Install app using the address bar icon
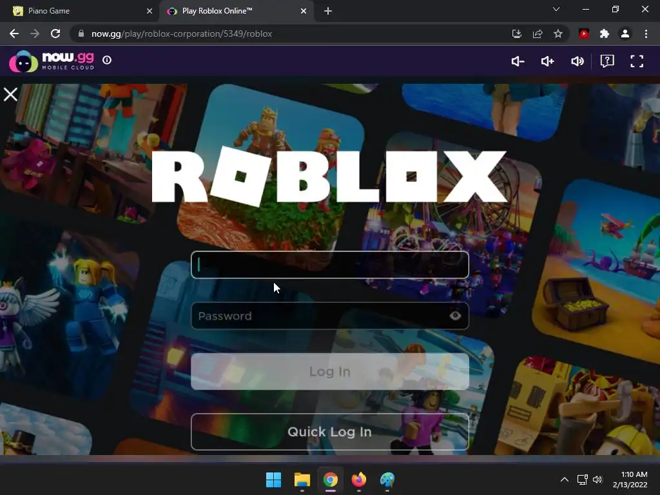The image size is (660, 495). tap(516, 34)
